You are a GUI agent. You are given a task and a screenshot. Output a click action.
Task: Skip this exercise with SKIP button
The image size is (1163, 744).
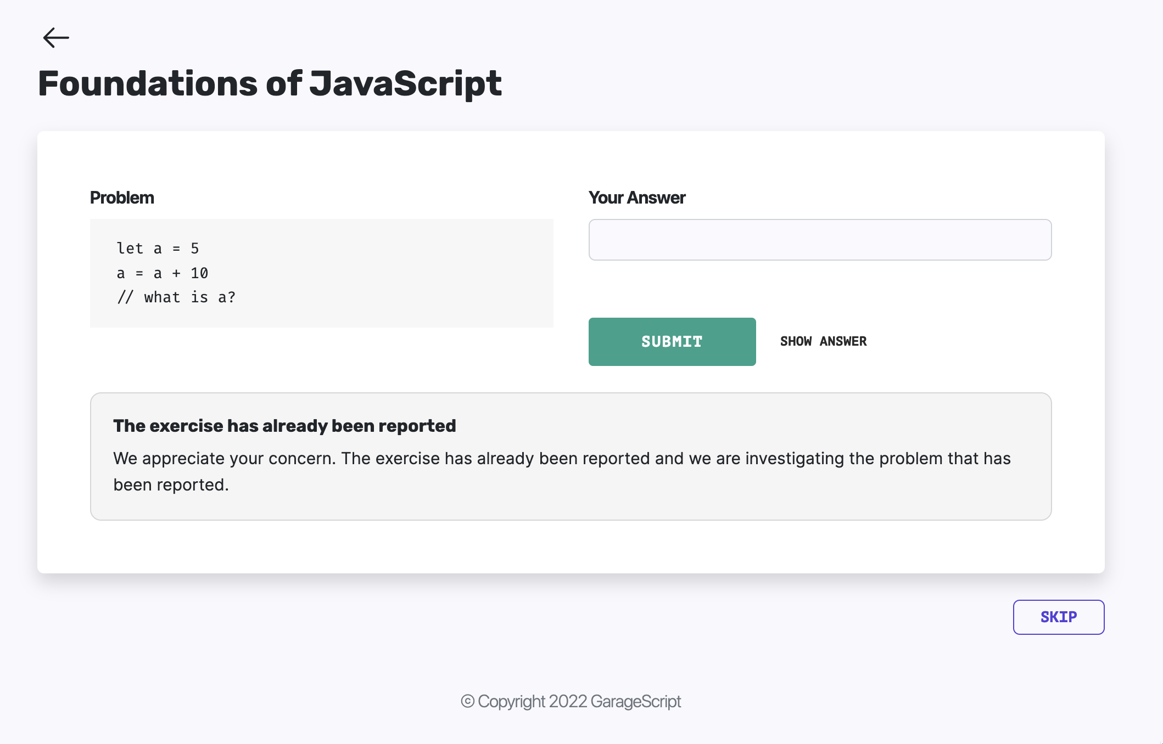point(1058,617)
